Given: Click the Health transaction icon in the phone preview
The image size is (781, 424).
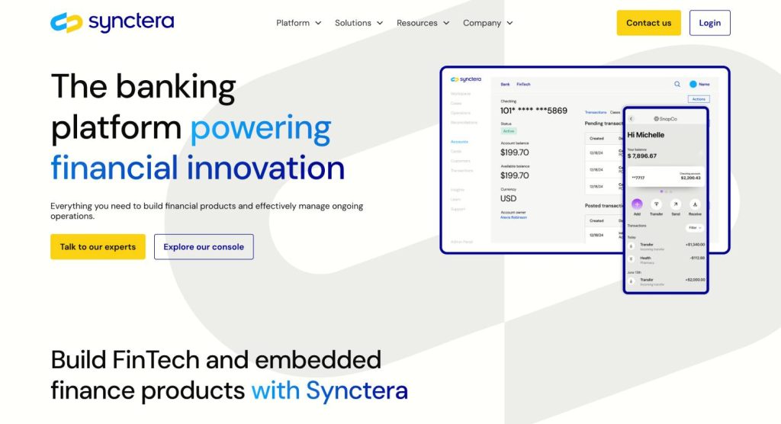Looking at the screenshot, I should 631,259.
